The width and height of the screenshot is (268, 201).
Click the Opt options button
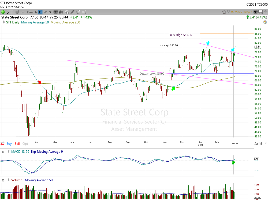click(25, 144)
